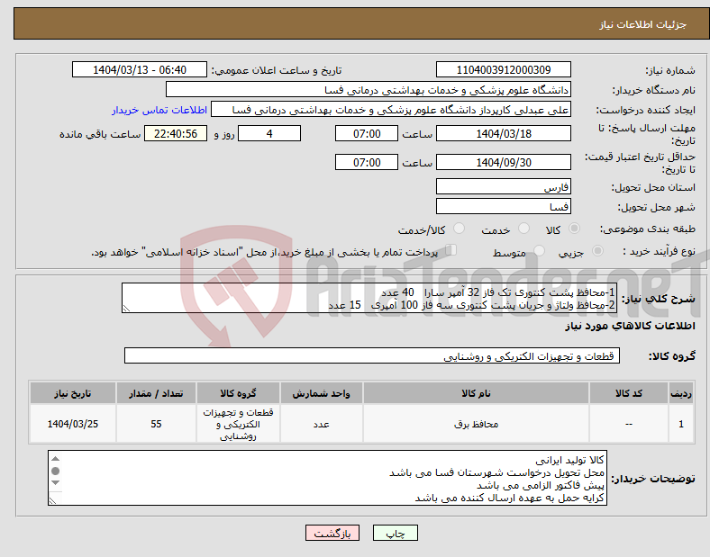Click the شماره نیاز number field
Screen dimensions: 710x557
pyautogui.click(x=503, y=69)
